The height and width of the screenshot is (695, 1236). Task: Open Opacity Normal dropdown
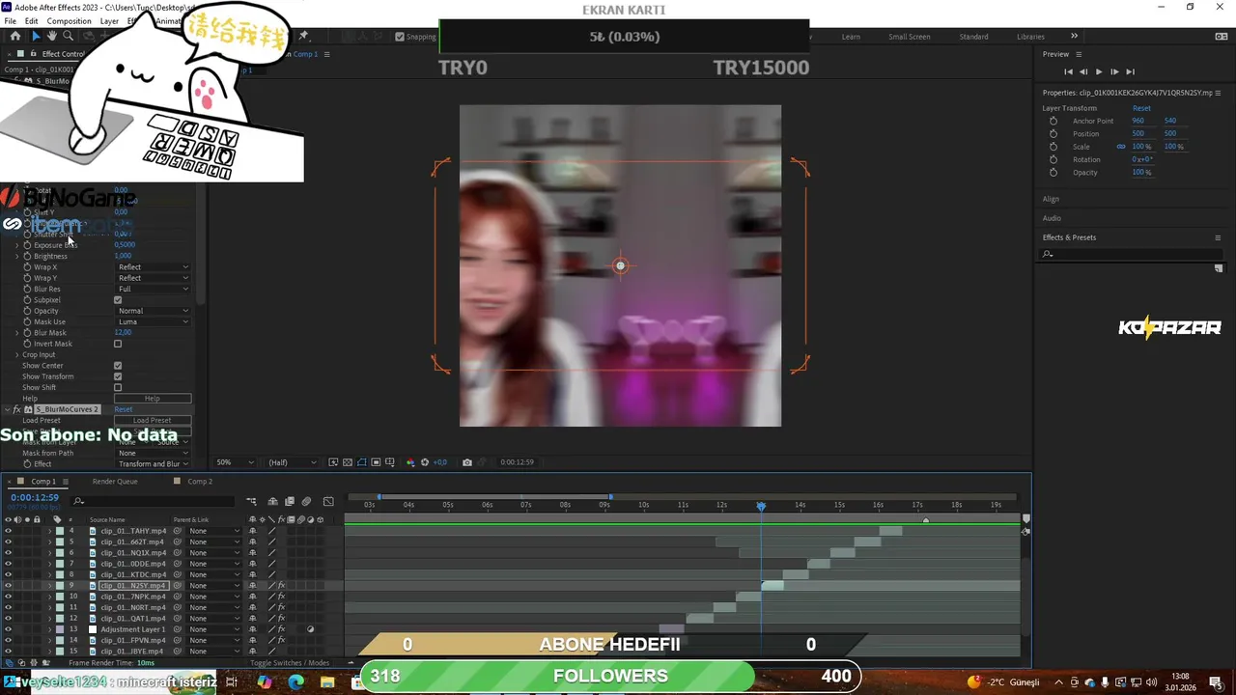(x=153, y=311)
